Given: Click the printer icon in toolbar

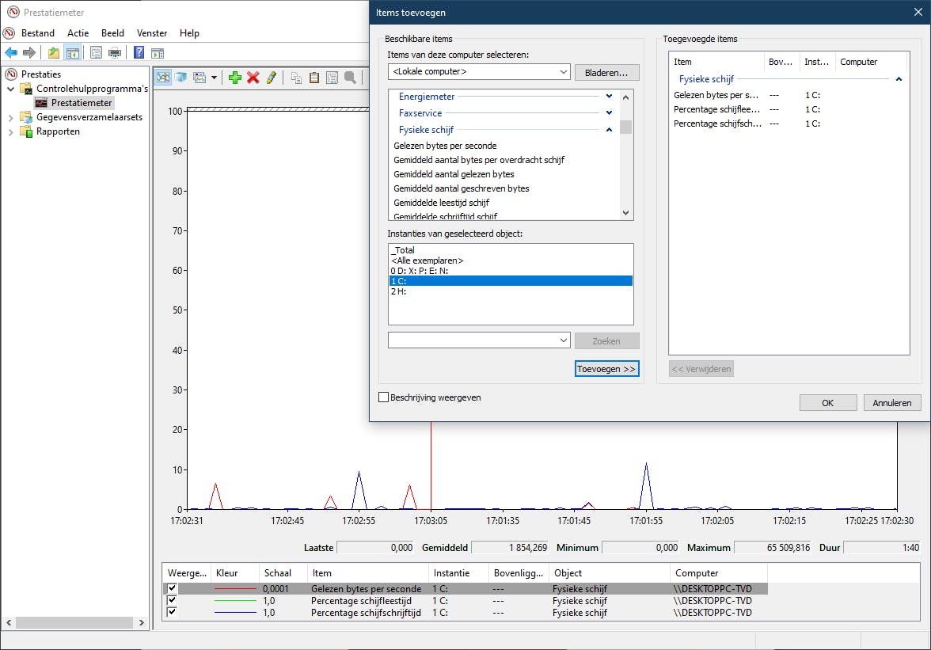Looking at the screenshot, I should [115, 53].
